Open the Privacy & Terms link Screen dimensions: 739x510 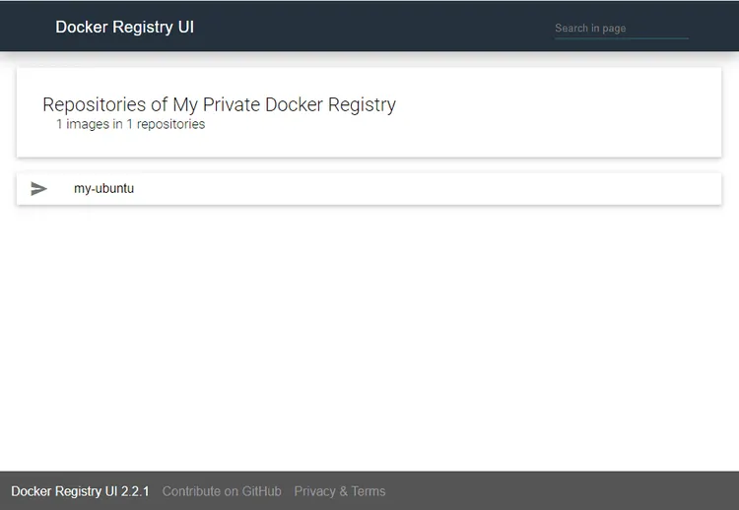[x=340, y=491]
